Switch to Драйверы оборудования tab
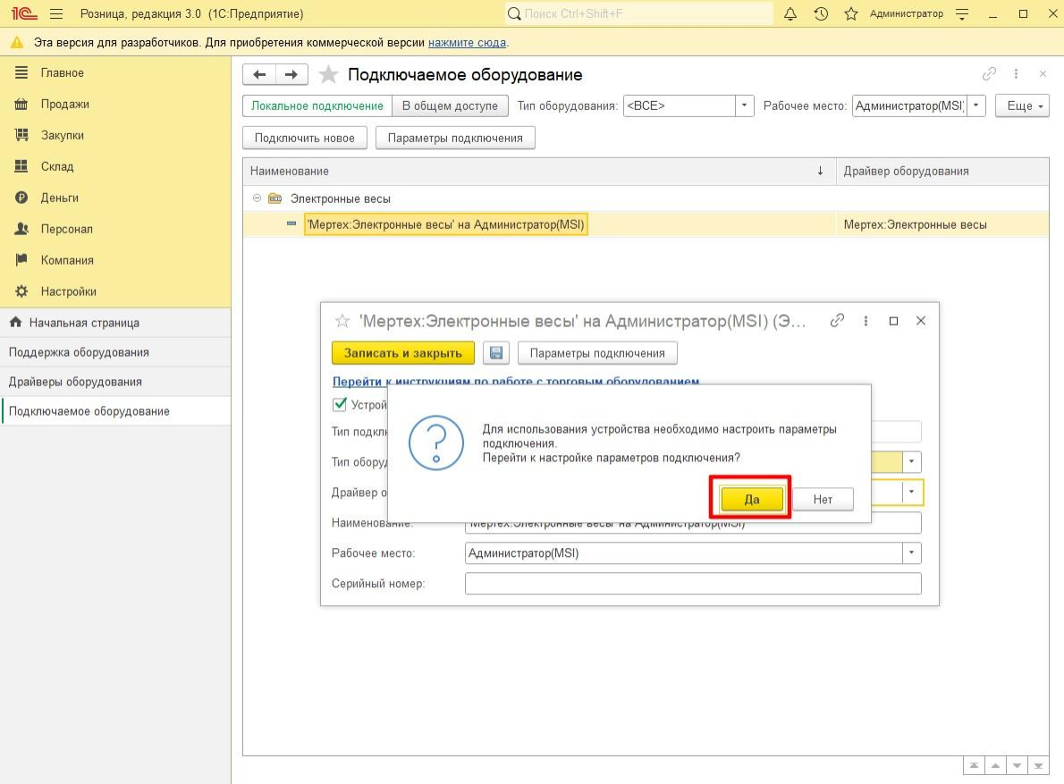 [x=75, y=382]
